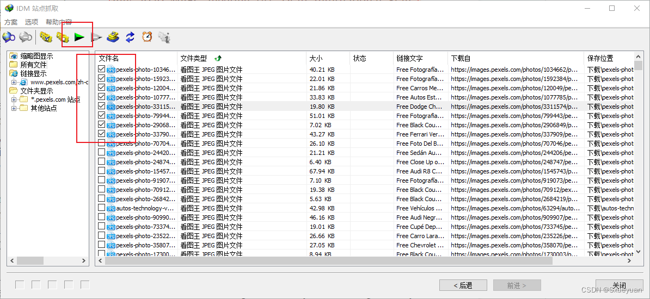650x299 pixels.
Task: Click the file list horizontal scrollbar right arrow
Action: [x=629, y=261]
